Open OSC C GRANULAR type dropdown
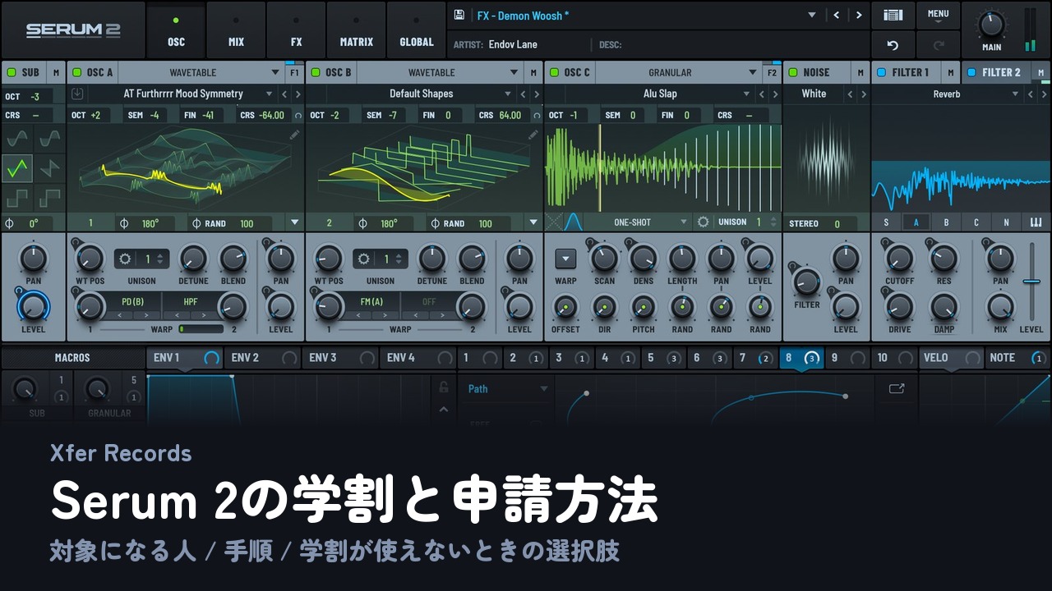Image resolution: width=1052 pixels, height=591 pixels. point(679,72)
